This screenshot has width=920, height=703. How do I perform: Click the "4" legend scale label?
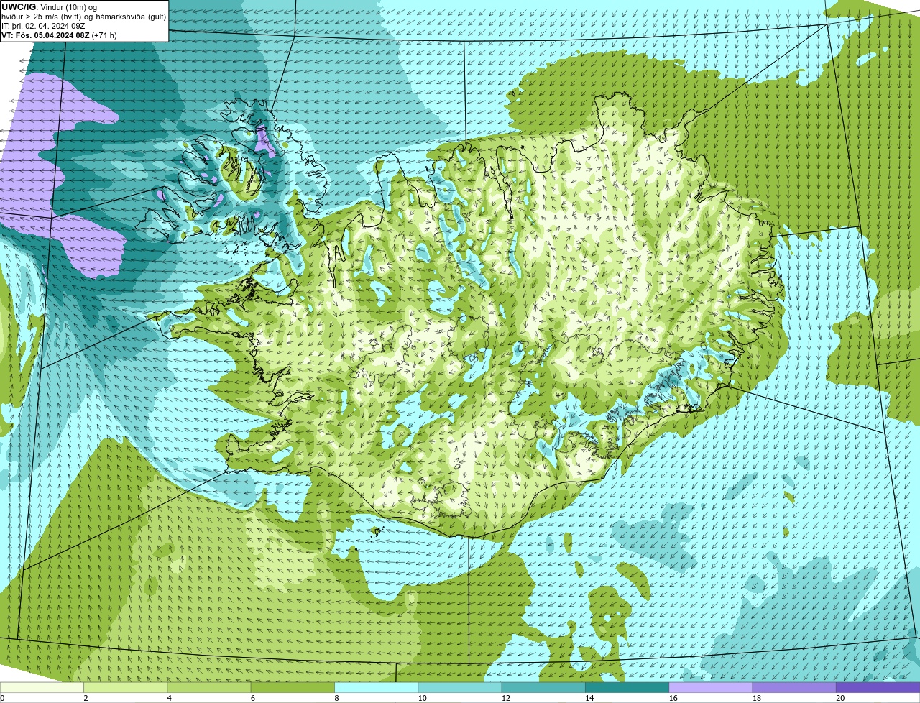(x=170, y=698)
